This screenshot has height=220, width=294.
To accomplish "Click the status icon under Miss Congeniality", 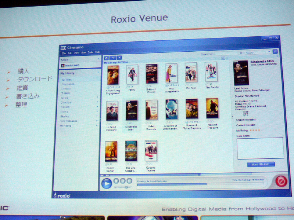I will tap(166, 85).
